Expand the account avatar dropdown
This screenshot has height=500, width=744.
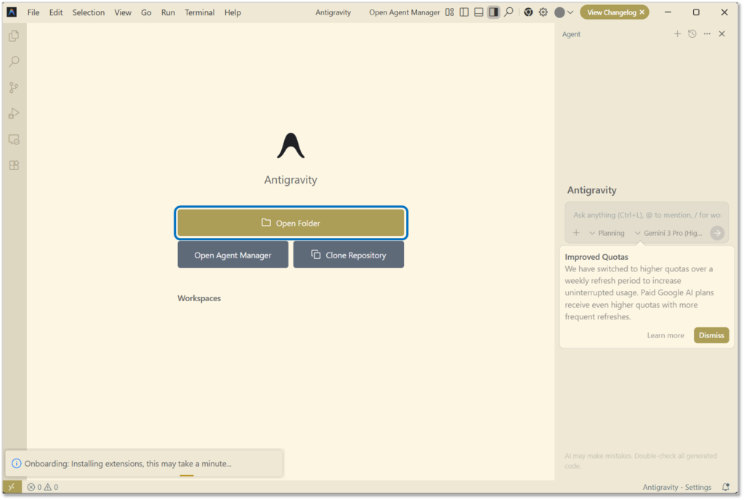click(x=564, y=12)
